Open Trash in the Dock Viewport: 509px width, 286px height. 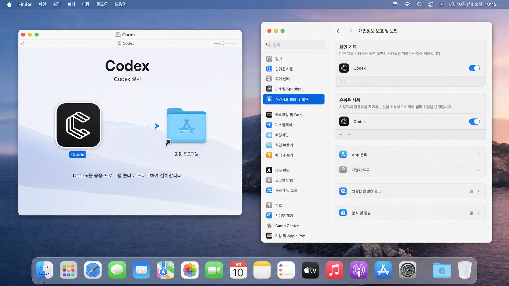tap(465, 270)
